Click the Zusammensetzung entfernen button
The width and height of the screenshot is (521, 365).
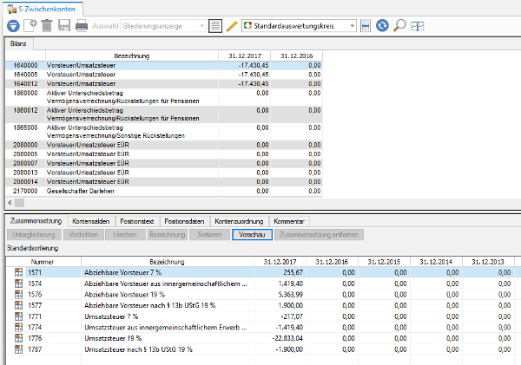pos(319,235)
